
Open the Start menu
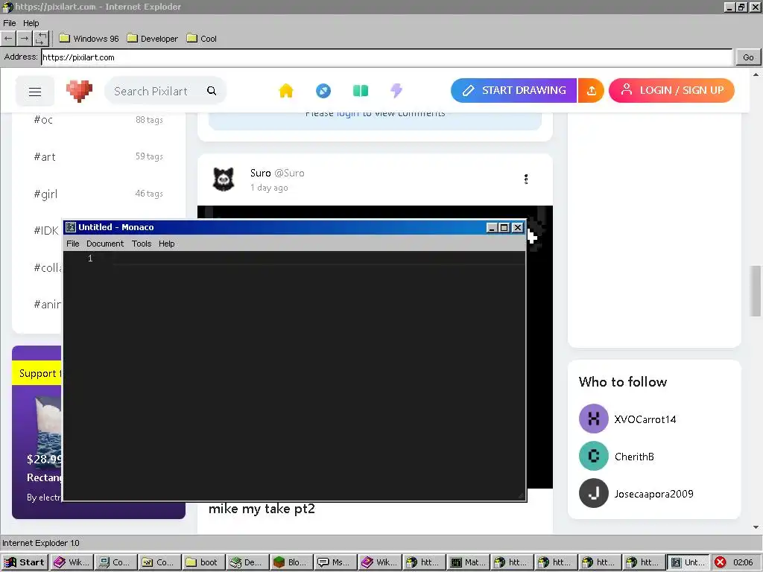[25, 562]
